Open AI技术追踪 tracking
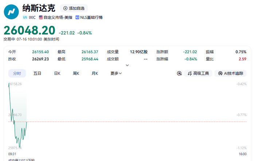This screenshot has height=161, width=255. click(x=231, y=73)
